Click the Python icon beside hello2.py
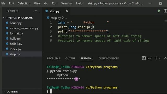 click(x=7, y=44)
